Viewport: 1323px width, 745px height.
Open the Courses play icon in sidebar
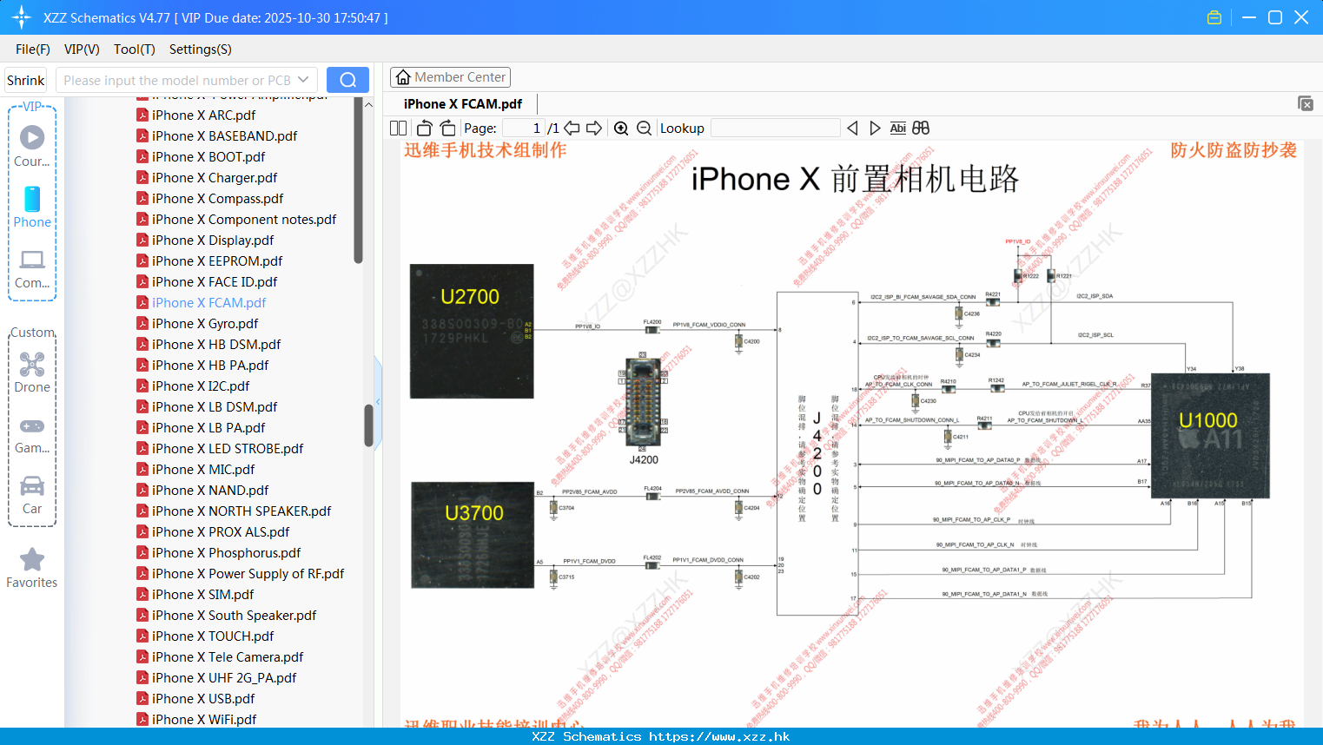coord(32,137)
